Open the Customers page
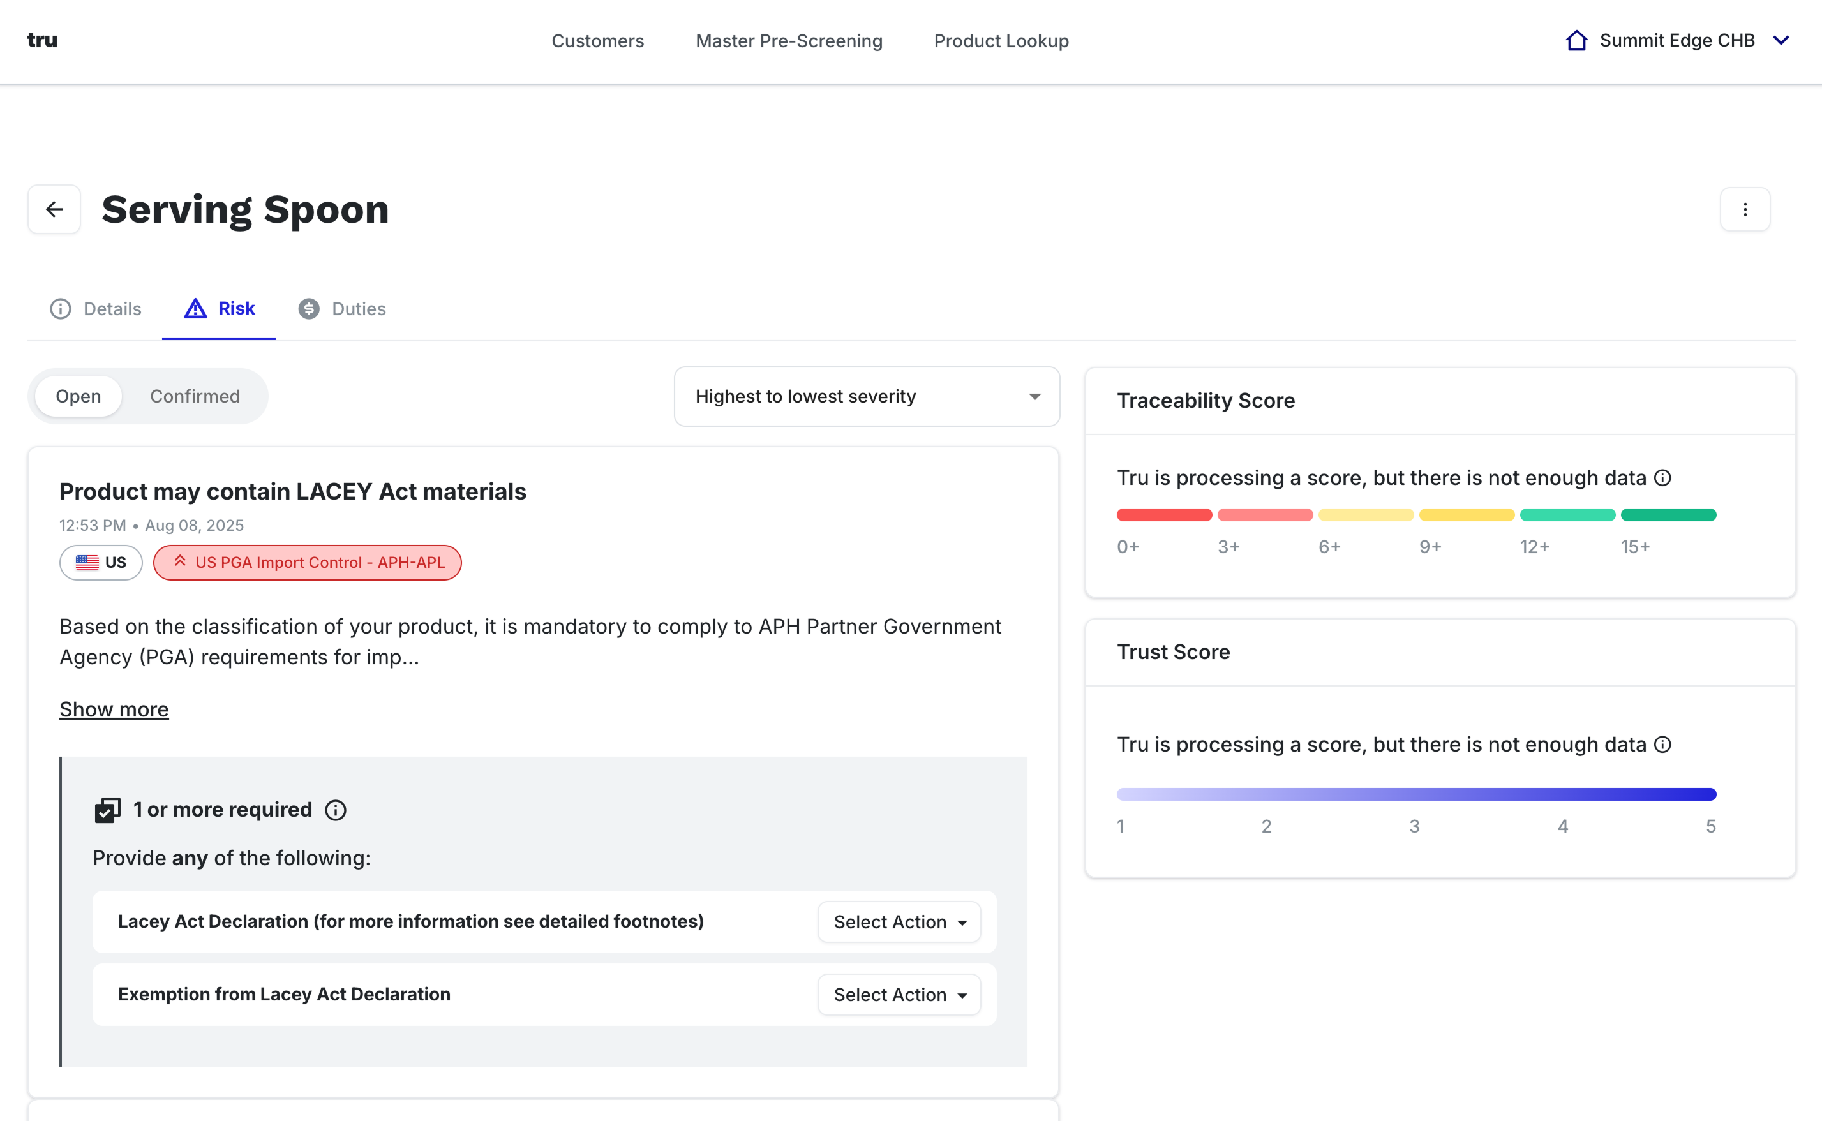1822x1121 pixels. (598, 41)
